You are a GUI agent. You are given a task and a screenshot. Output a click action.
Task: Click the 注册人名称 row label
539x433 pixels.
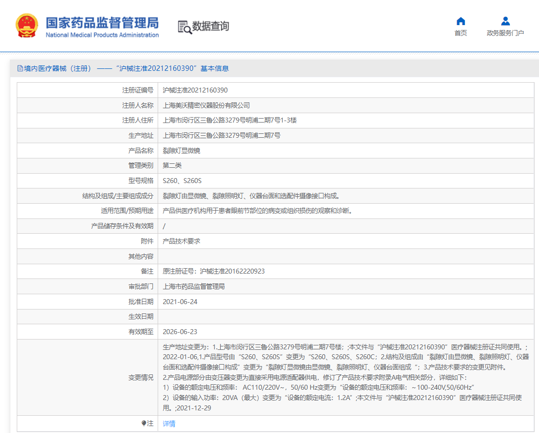(138, 105)
